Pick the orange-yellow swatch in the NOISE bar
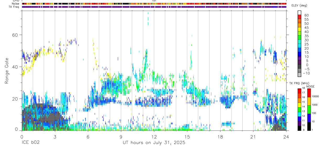Screen dimensions: 322x148 coord(309,101)
